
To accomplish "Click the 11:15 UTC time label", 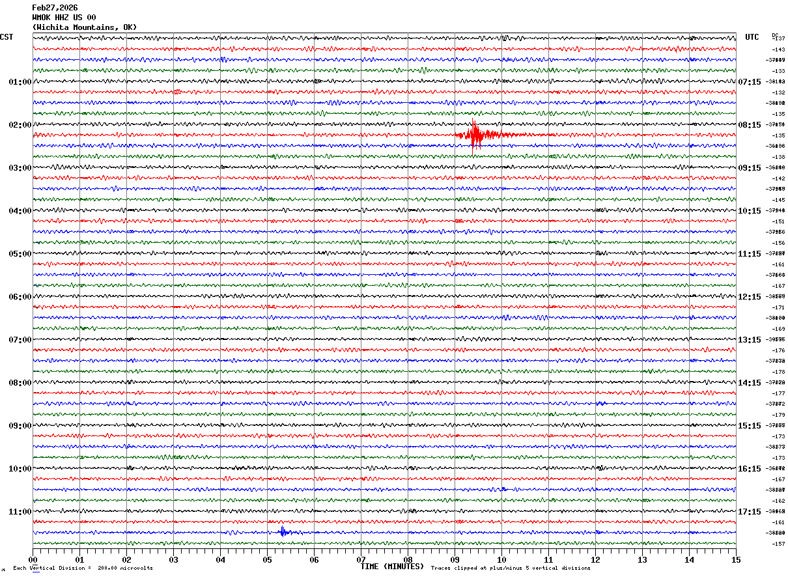I will coord(750,254).
